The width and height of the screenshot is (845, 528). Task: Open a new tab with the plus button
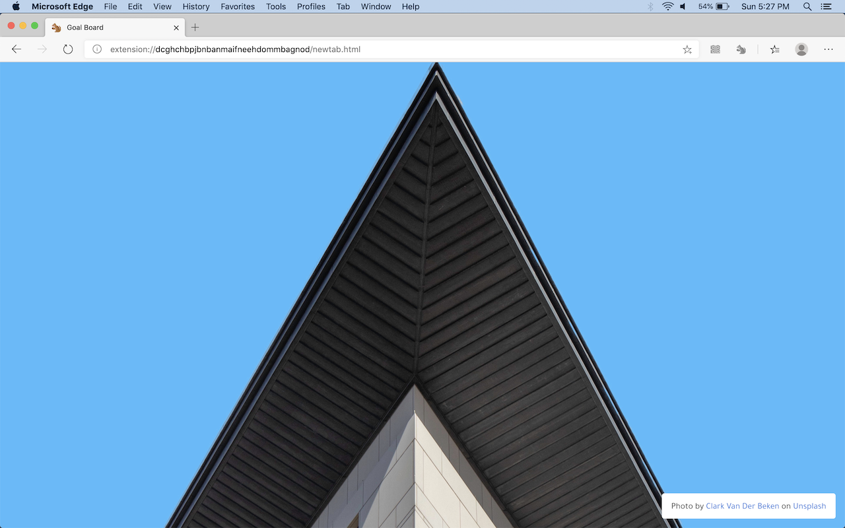pyautogui.click(x=195, y=28)
